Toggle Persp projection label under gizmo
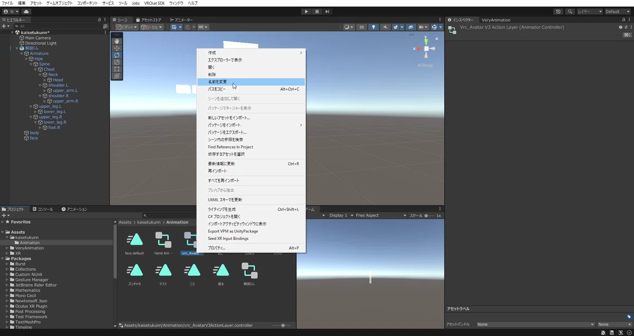Image resolution: width=634 pixels, height=336 pixels. tap(426, 65)
